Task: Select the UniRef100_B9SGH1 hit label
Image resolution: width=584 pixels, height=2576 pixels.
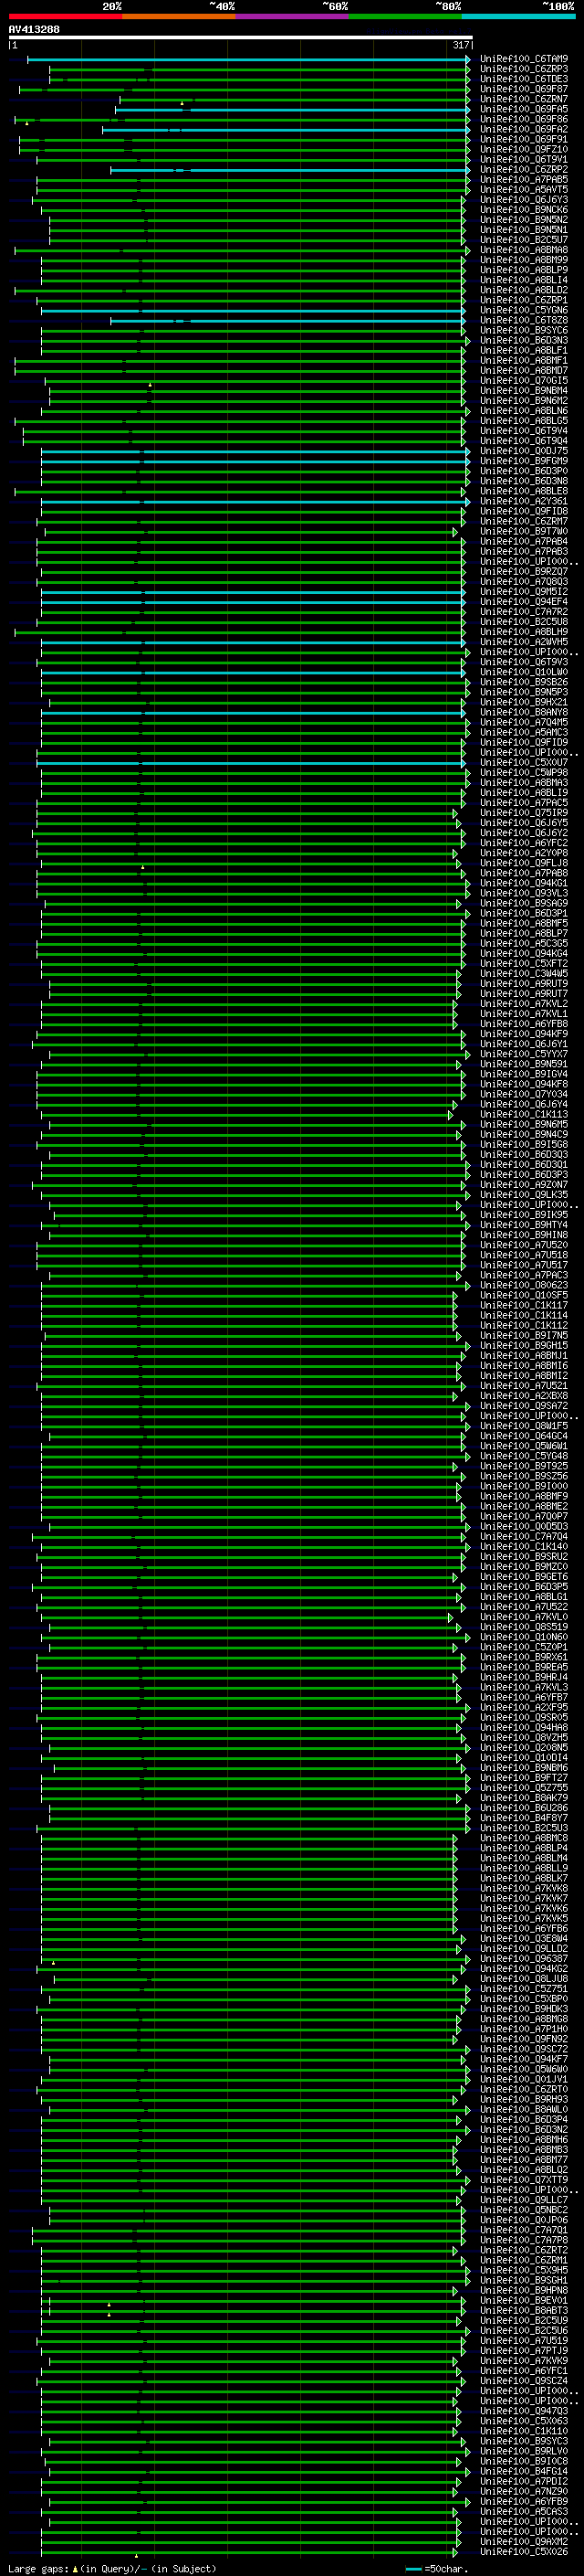Action: [524, 2280]
